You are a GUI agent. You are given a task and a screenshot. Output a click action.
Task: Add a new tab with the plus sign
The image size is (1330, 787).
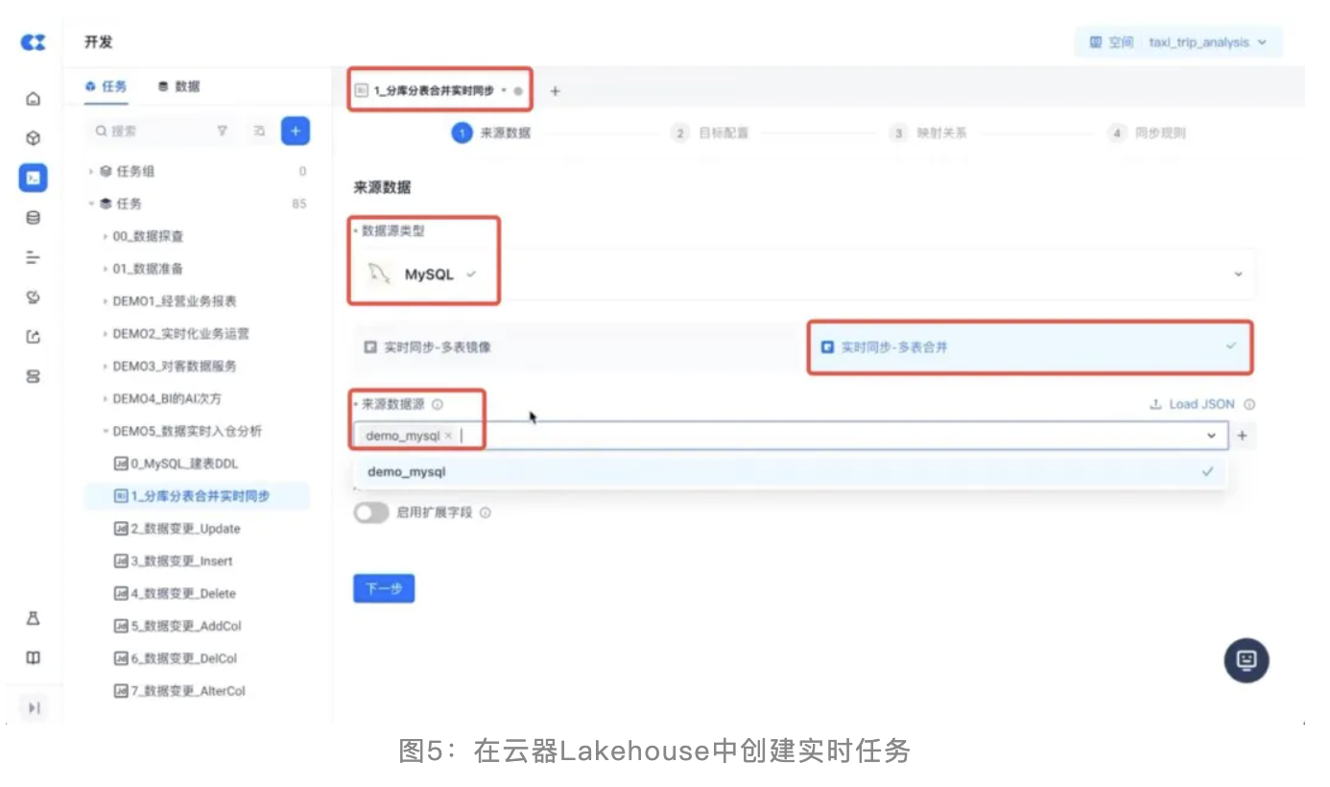click(555, 91)
